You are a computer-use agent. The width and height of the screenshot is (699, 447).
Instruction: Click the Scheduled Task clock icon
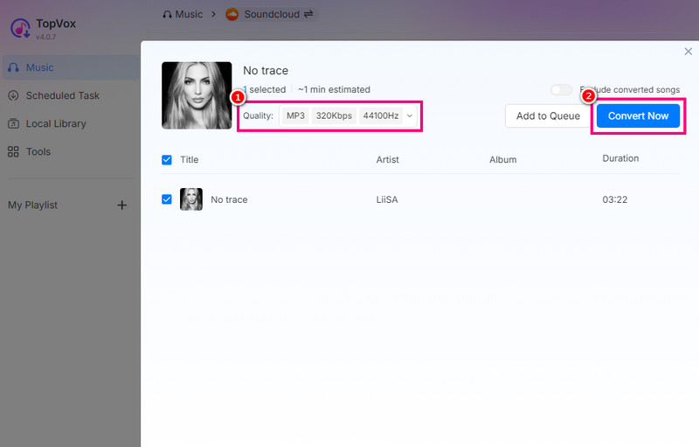13,95
